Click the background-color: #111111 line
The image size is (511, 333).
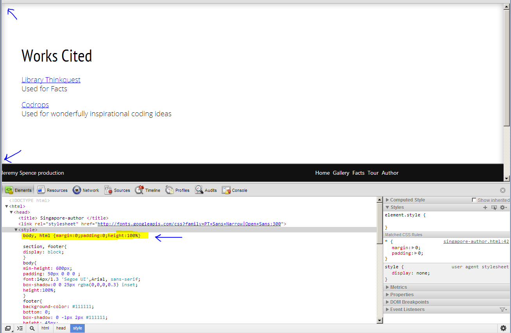[58, 306]
